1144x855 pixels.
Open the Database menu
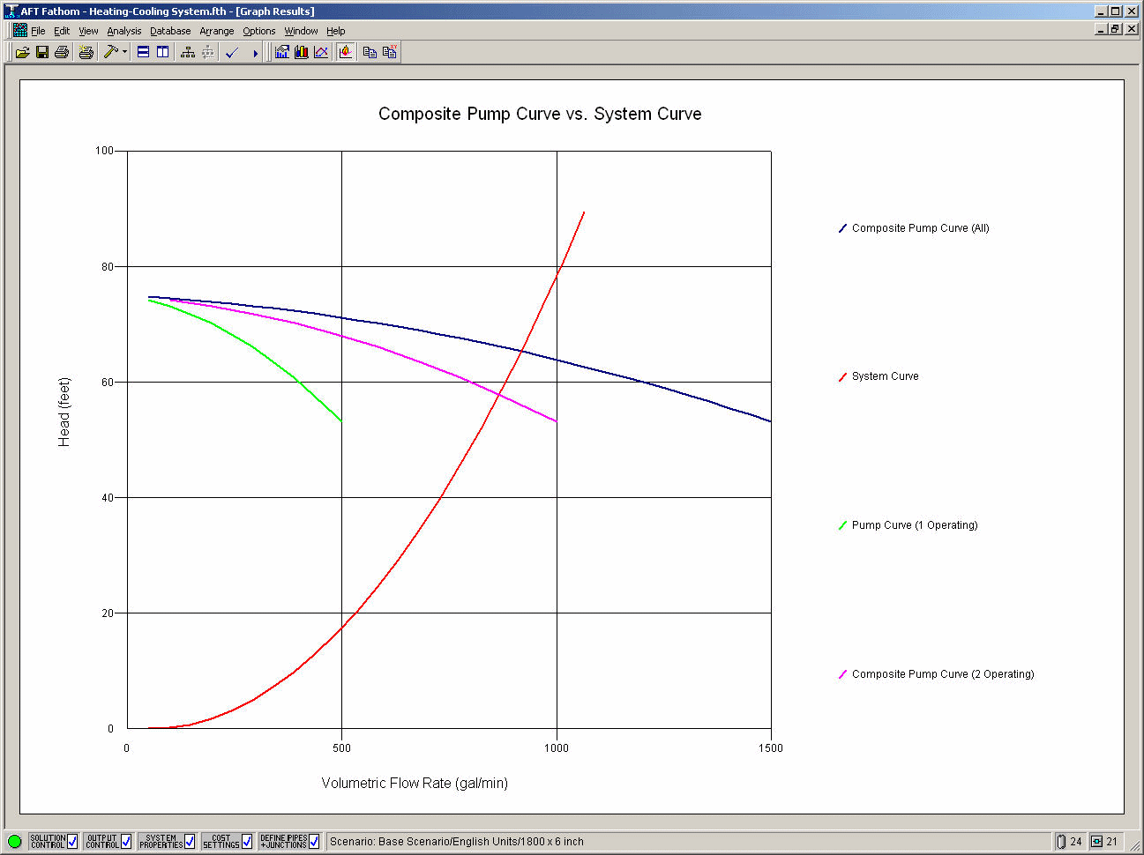tap(170, 31)
